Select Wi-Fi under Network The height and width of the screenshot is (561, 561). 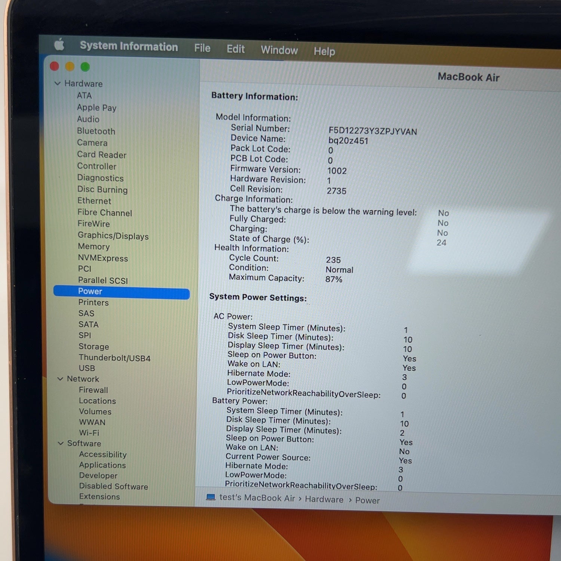(89, 433)
